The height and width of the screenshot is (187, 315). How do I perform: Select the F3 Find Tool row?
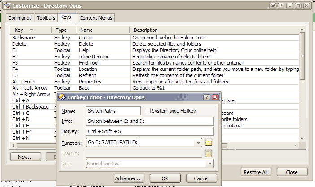[154, 63]
